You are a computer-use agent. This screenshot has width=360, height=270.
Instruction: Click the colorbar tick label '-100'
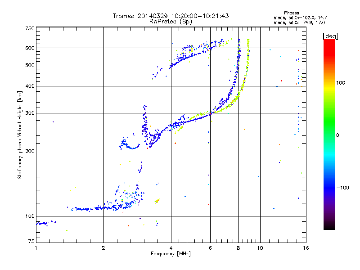[x=342, y=188]
